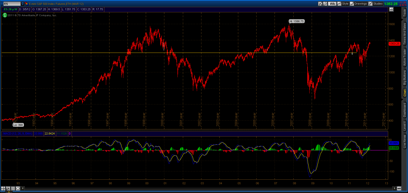
Task: Click the ellipse icon in bottom toolbar
Action: click(x=18, y=188)
